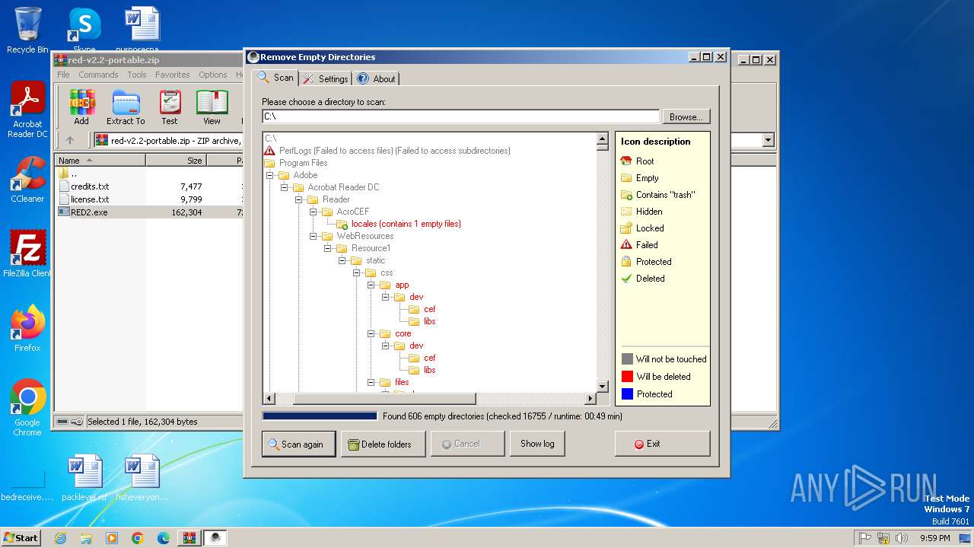974x548 pixels.
Task: Select PerfLogs failed directory entry
Action: tap(394, 151)
